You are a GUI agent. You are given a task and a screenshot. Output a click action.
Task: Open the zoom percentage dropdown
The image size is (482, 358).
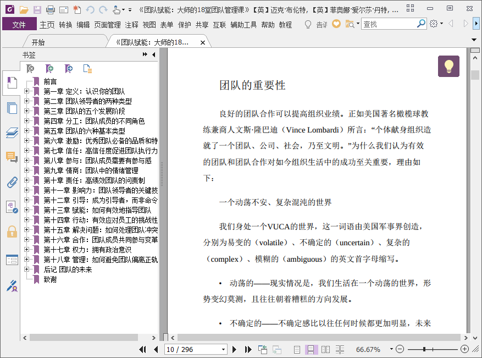tap(391, 349)
